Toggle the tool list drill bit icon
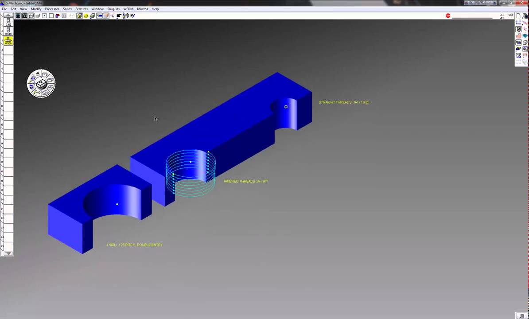This screenshot has width=529, height=319. [518, 29]
